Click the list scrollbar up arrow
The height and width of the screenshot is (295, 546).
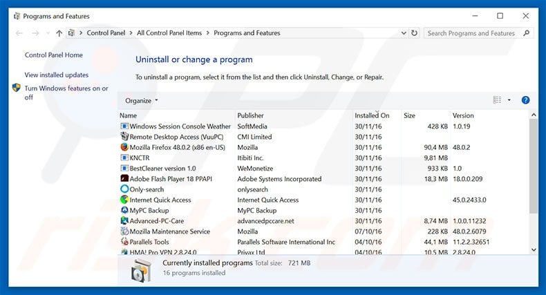[x=534, y=115]
